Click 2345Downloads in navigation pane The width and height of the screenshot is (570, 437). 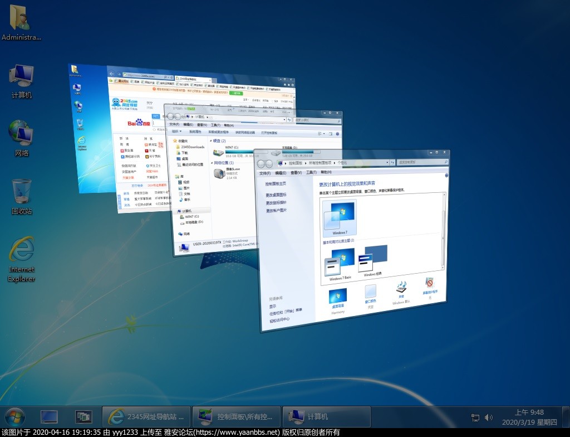[x=190, y=147]
